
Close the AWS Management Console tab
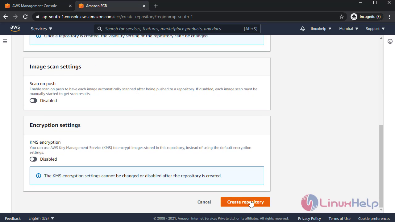coord(70,6)
